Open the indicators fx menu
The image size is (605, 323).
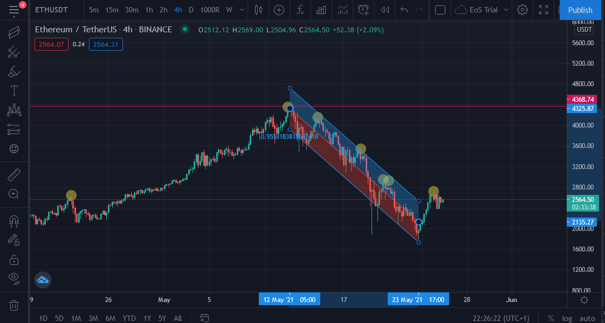pyautogui.click(x=300, y=10)
